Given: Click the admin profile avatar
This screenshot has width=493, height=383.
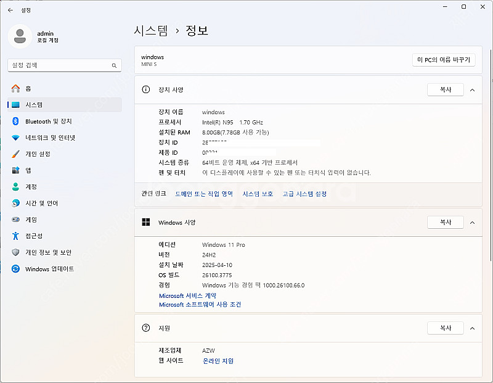Looking at the screenshot, I should pos(20,36).
